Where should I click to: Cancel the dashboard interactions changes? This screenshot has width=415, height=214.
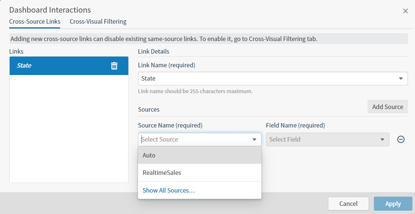(348, 204)
